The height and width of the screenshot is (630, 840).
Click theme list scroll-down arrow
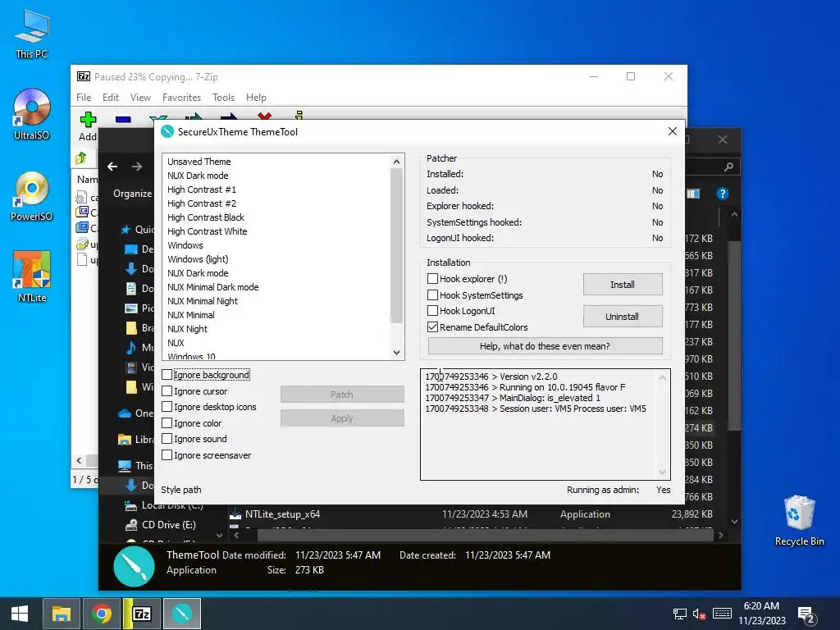coord(396,353)
